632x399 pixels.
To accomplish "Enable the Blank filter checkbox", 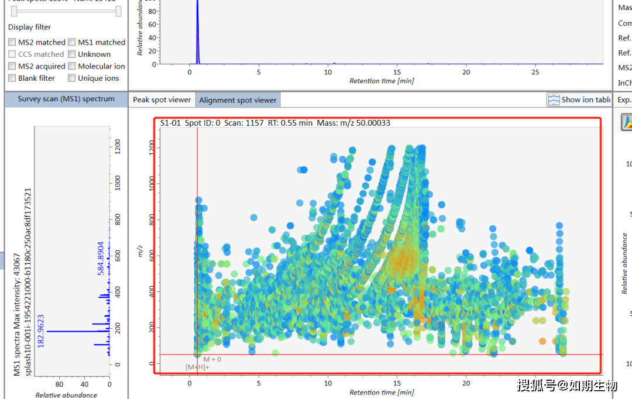I will pyautogui.click(x=12, y=78).
